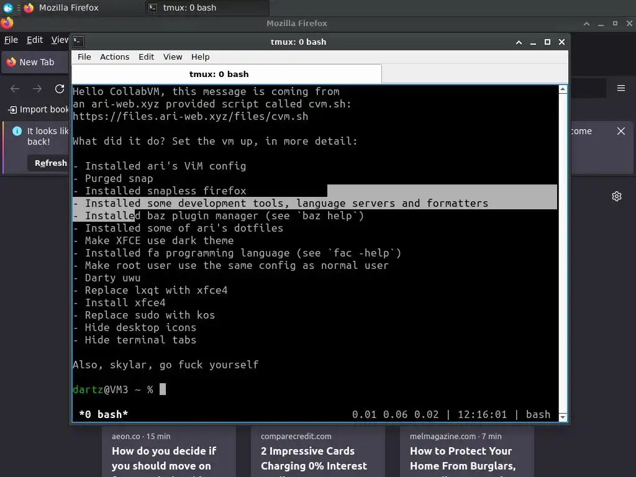Click the system menu icon in taskbar
The height and width of the screenshot is (477, 636).
click(7, 7)
